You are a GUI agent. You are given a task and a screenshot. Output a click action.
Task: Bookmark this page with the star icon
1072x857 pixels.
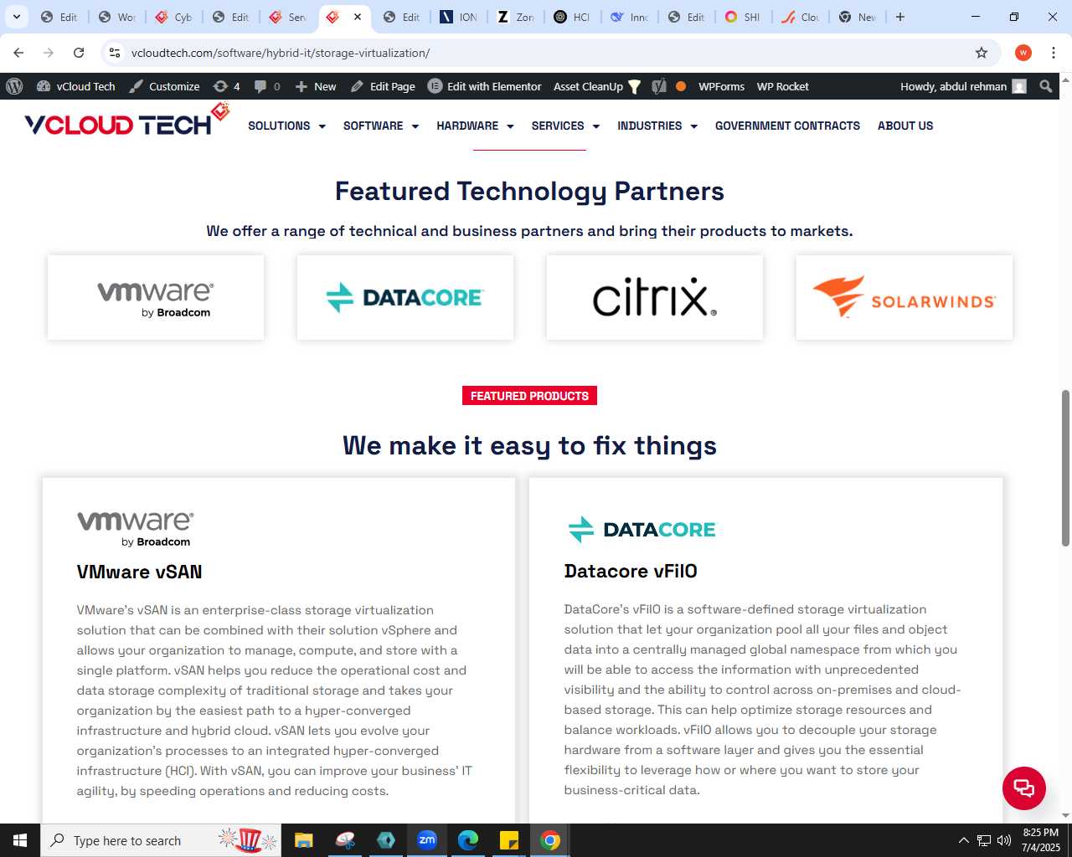[x=982, y=53]
